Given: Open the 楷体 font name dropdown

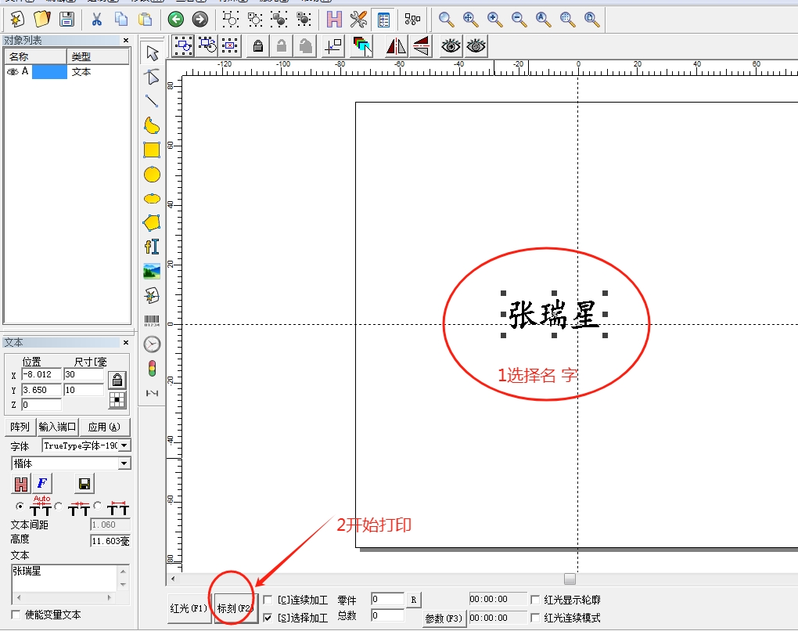Looking at the screenshot, I should pos(124,463).
